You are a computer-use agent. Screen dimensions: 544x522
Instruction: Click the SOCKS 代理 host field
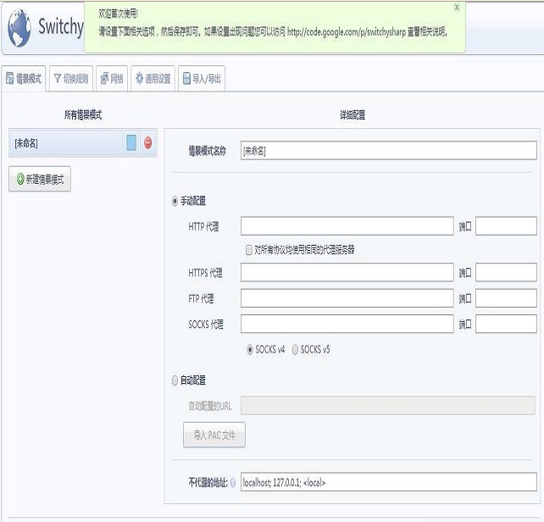347,325
